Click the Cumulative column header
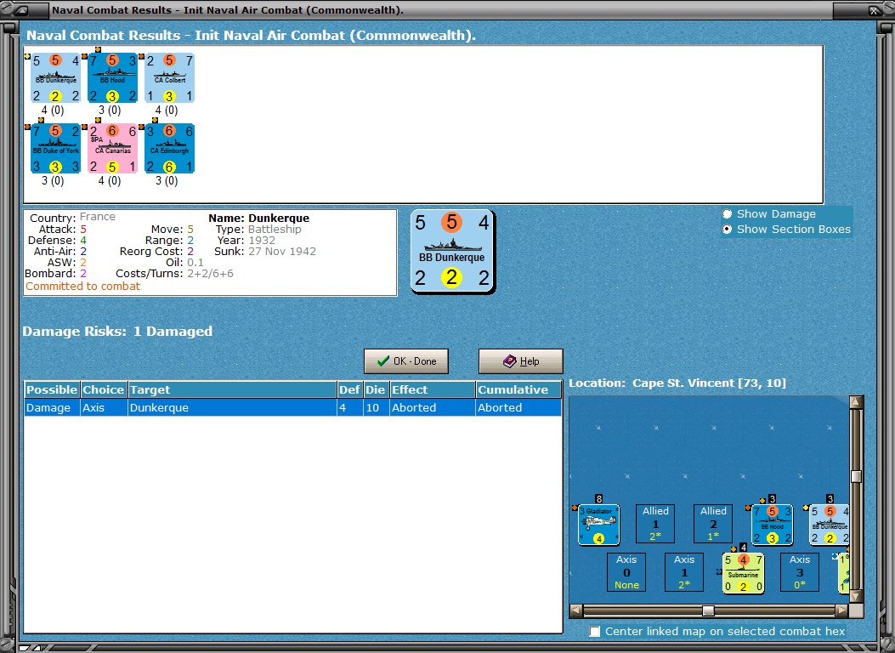Image resolution: width=895 pixels, height=653 pixels. click(x=518, y=390)
